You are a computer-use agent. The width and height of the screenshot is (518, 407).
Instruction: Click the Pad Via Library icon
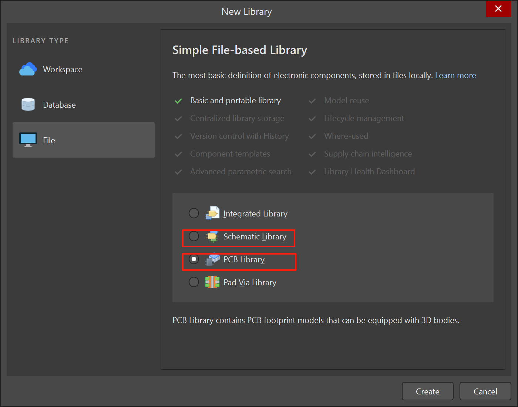pos(212,282)
